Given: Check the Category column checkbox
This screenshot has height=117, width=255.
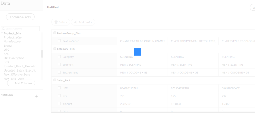Looking at the screenshot, I should (x=59, y=56).
